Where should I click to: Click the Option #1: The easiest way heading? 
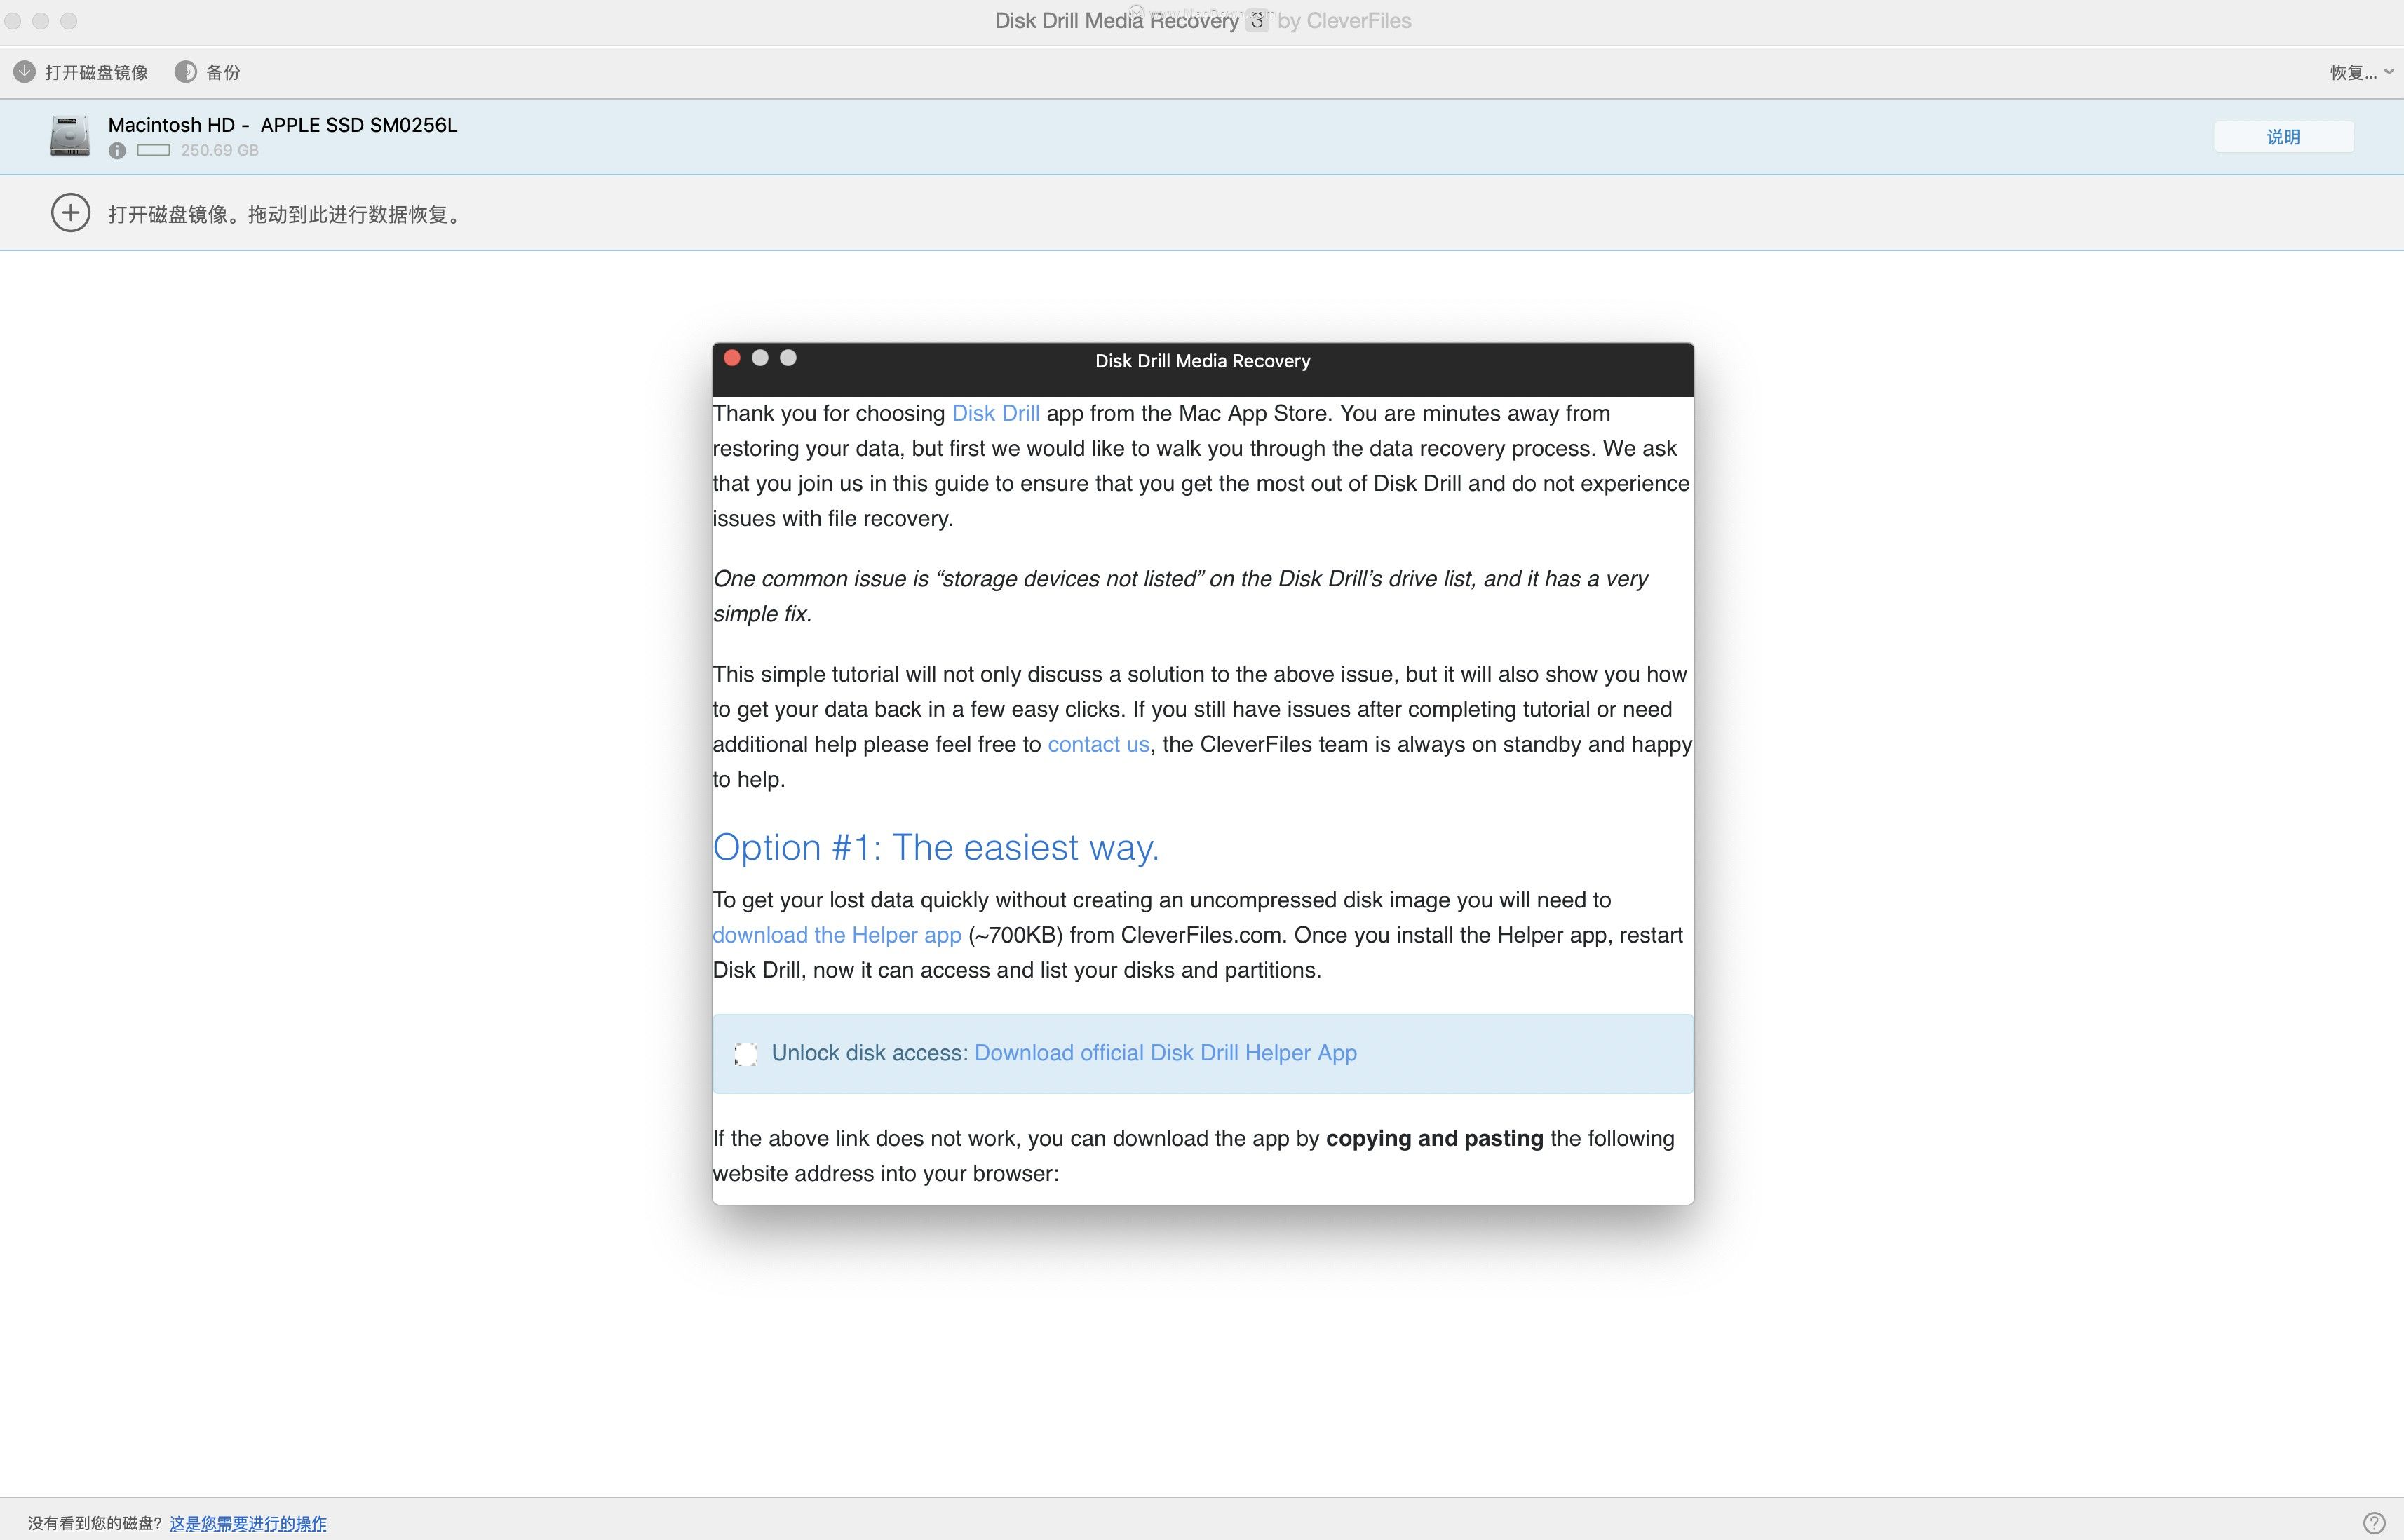tap(935, 848)
